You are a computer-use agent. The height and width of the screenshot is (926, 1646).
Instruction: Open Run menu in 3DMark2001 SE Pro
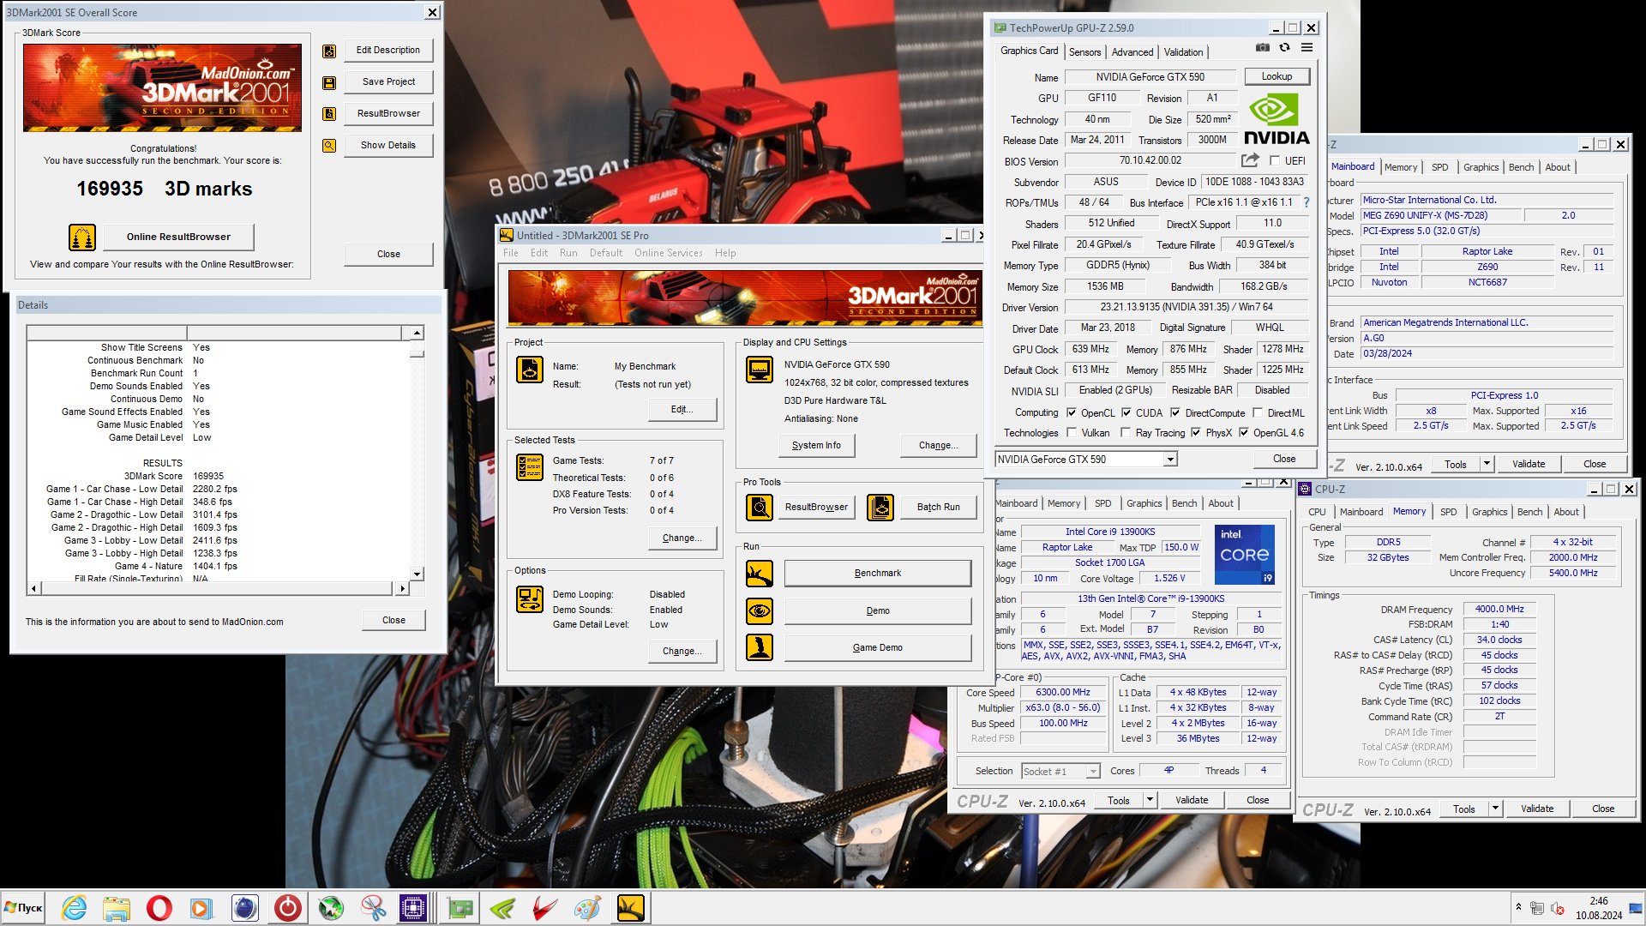(568, 253)
